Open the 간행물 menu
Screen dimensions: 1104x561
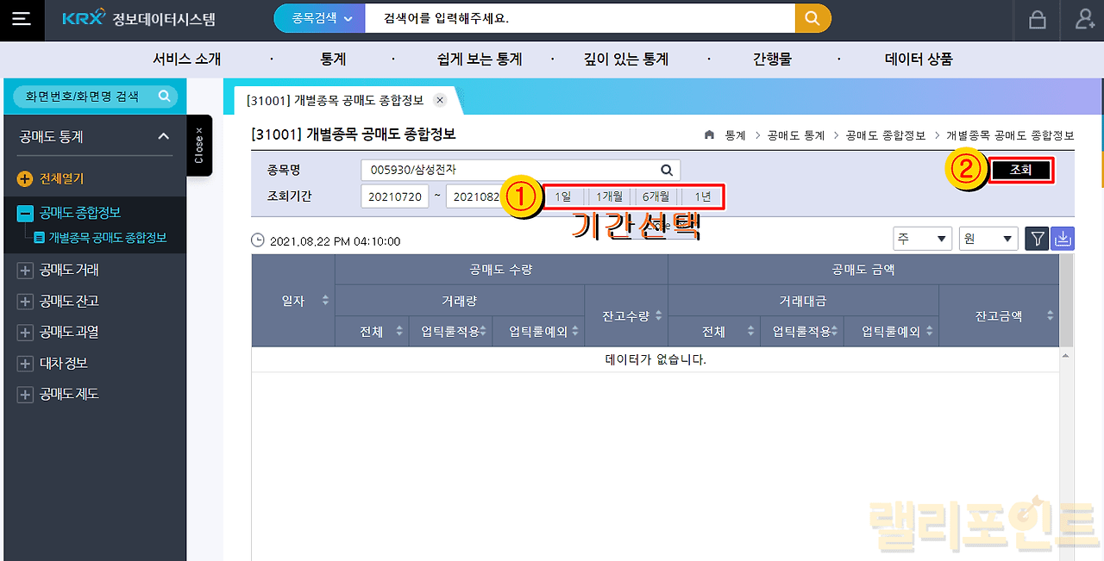click(x=772, y=59)
